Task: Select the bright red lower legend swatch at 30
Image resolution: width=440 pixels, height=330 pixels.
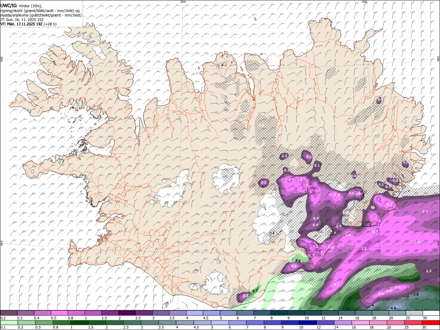Action: click(431, 322)
